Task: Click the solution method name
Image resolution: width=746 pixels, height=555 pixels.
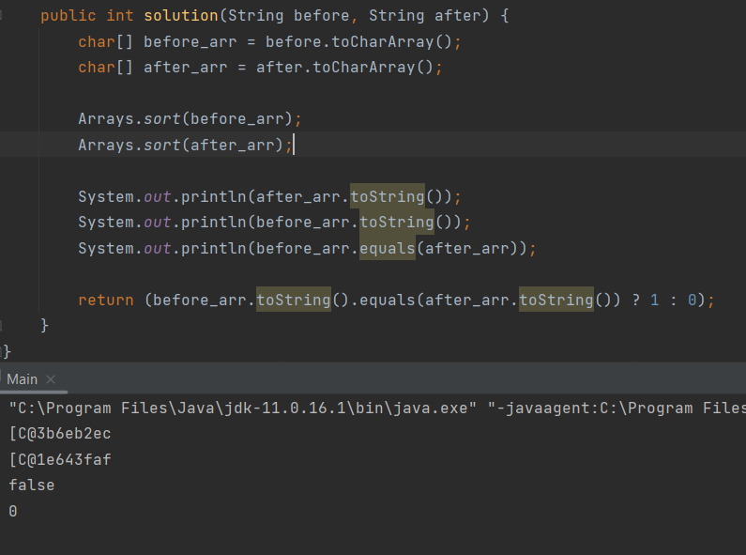Action: 181,16
